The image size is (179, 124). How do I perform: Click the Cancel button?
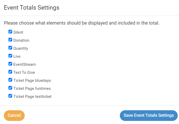pyautogui.click(x=14, y=115)
